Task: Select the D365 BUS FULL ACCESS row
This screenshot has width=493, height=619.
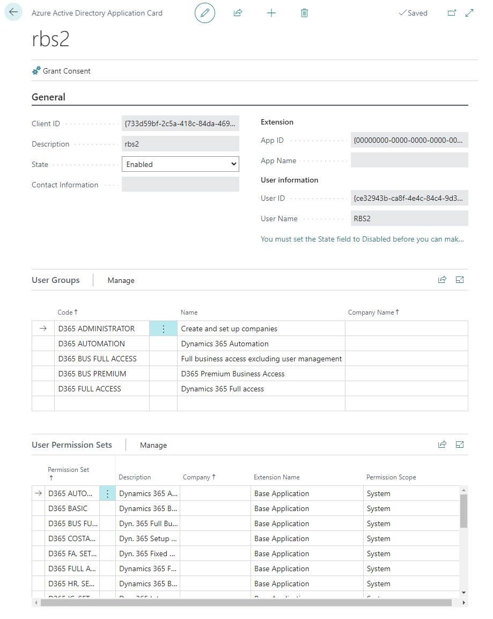Action: pyautogui.click(x=249, y=359)
